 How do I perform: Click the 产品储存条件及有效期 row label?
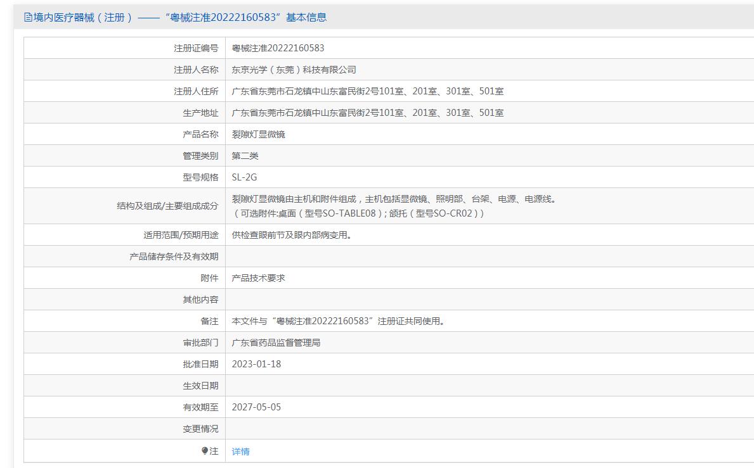[x=174, y=256]
